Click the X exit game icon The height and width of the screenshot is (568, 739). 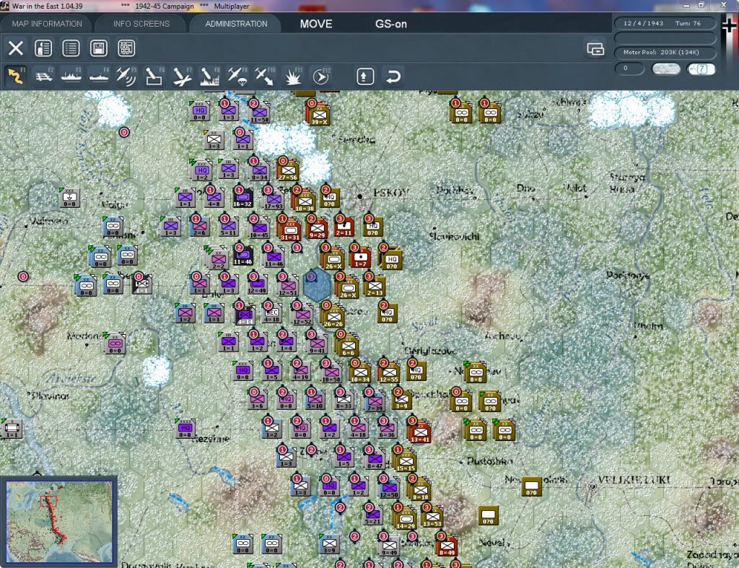tap(16, 48)
